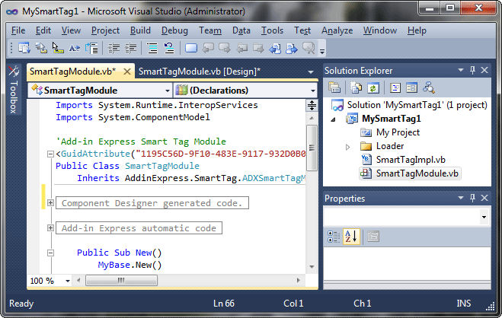The width and height of the screenshot is (502, 318).
Task: Go to next bookmark icon
Action: pos(225,48)
